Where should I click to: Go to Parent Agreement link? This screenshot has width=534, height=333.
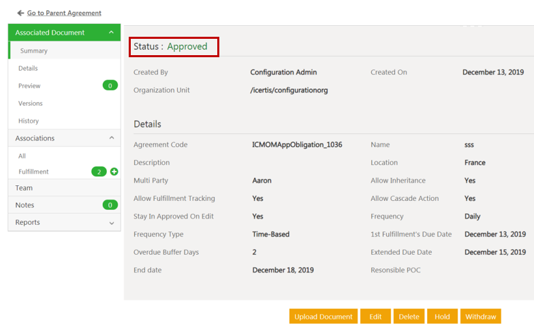(64, 13)
